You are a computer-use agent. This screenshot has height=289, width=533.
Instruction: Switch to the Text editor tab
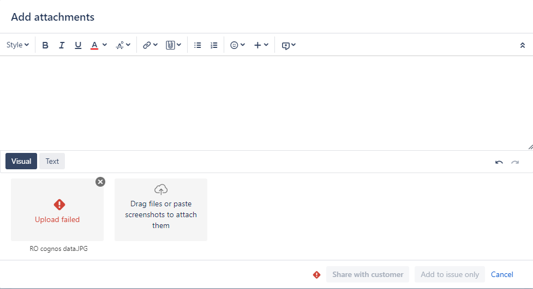[52, 161]
